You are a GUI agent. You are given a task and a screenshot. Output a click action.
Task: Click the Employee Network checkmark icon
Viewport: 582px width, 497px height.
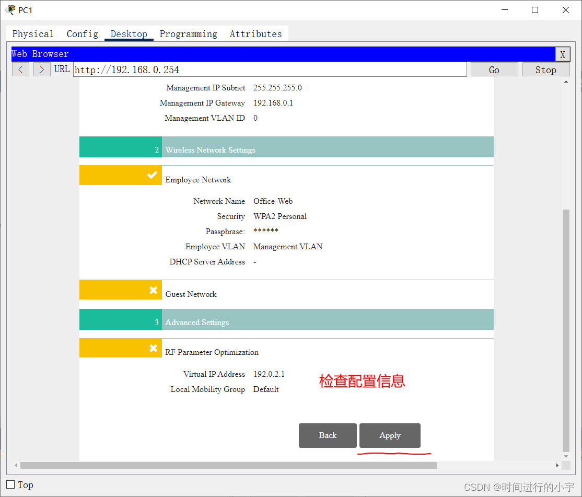[x=152, y=175]
